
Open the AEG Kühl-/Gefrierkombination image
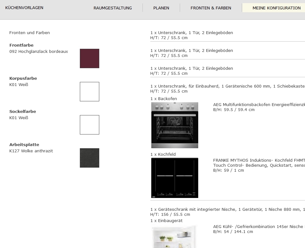point(175,236)
